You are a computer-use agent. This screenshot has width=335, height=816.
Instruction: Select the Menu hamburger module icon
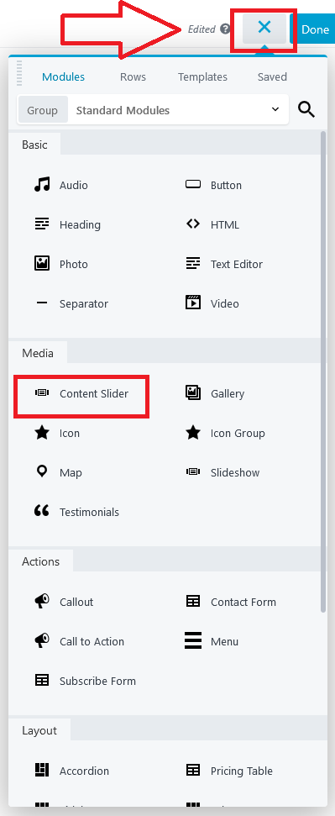[193, 640]
